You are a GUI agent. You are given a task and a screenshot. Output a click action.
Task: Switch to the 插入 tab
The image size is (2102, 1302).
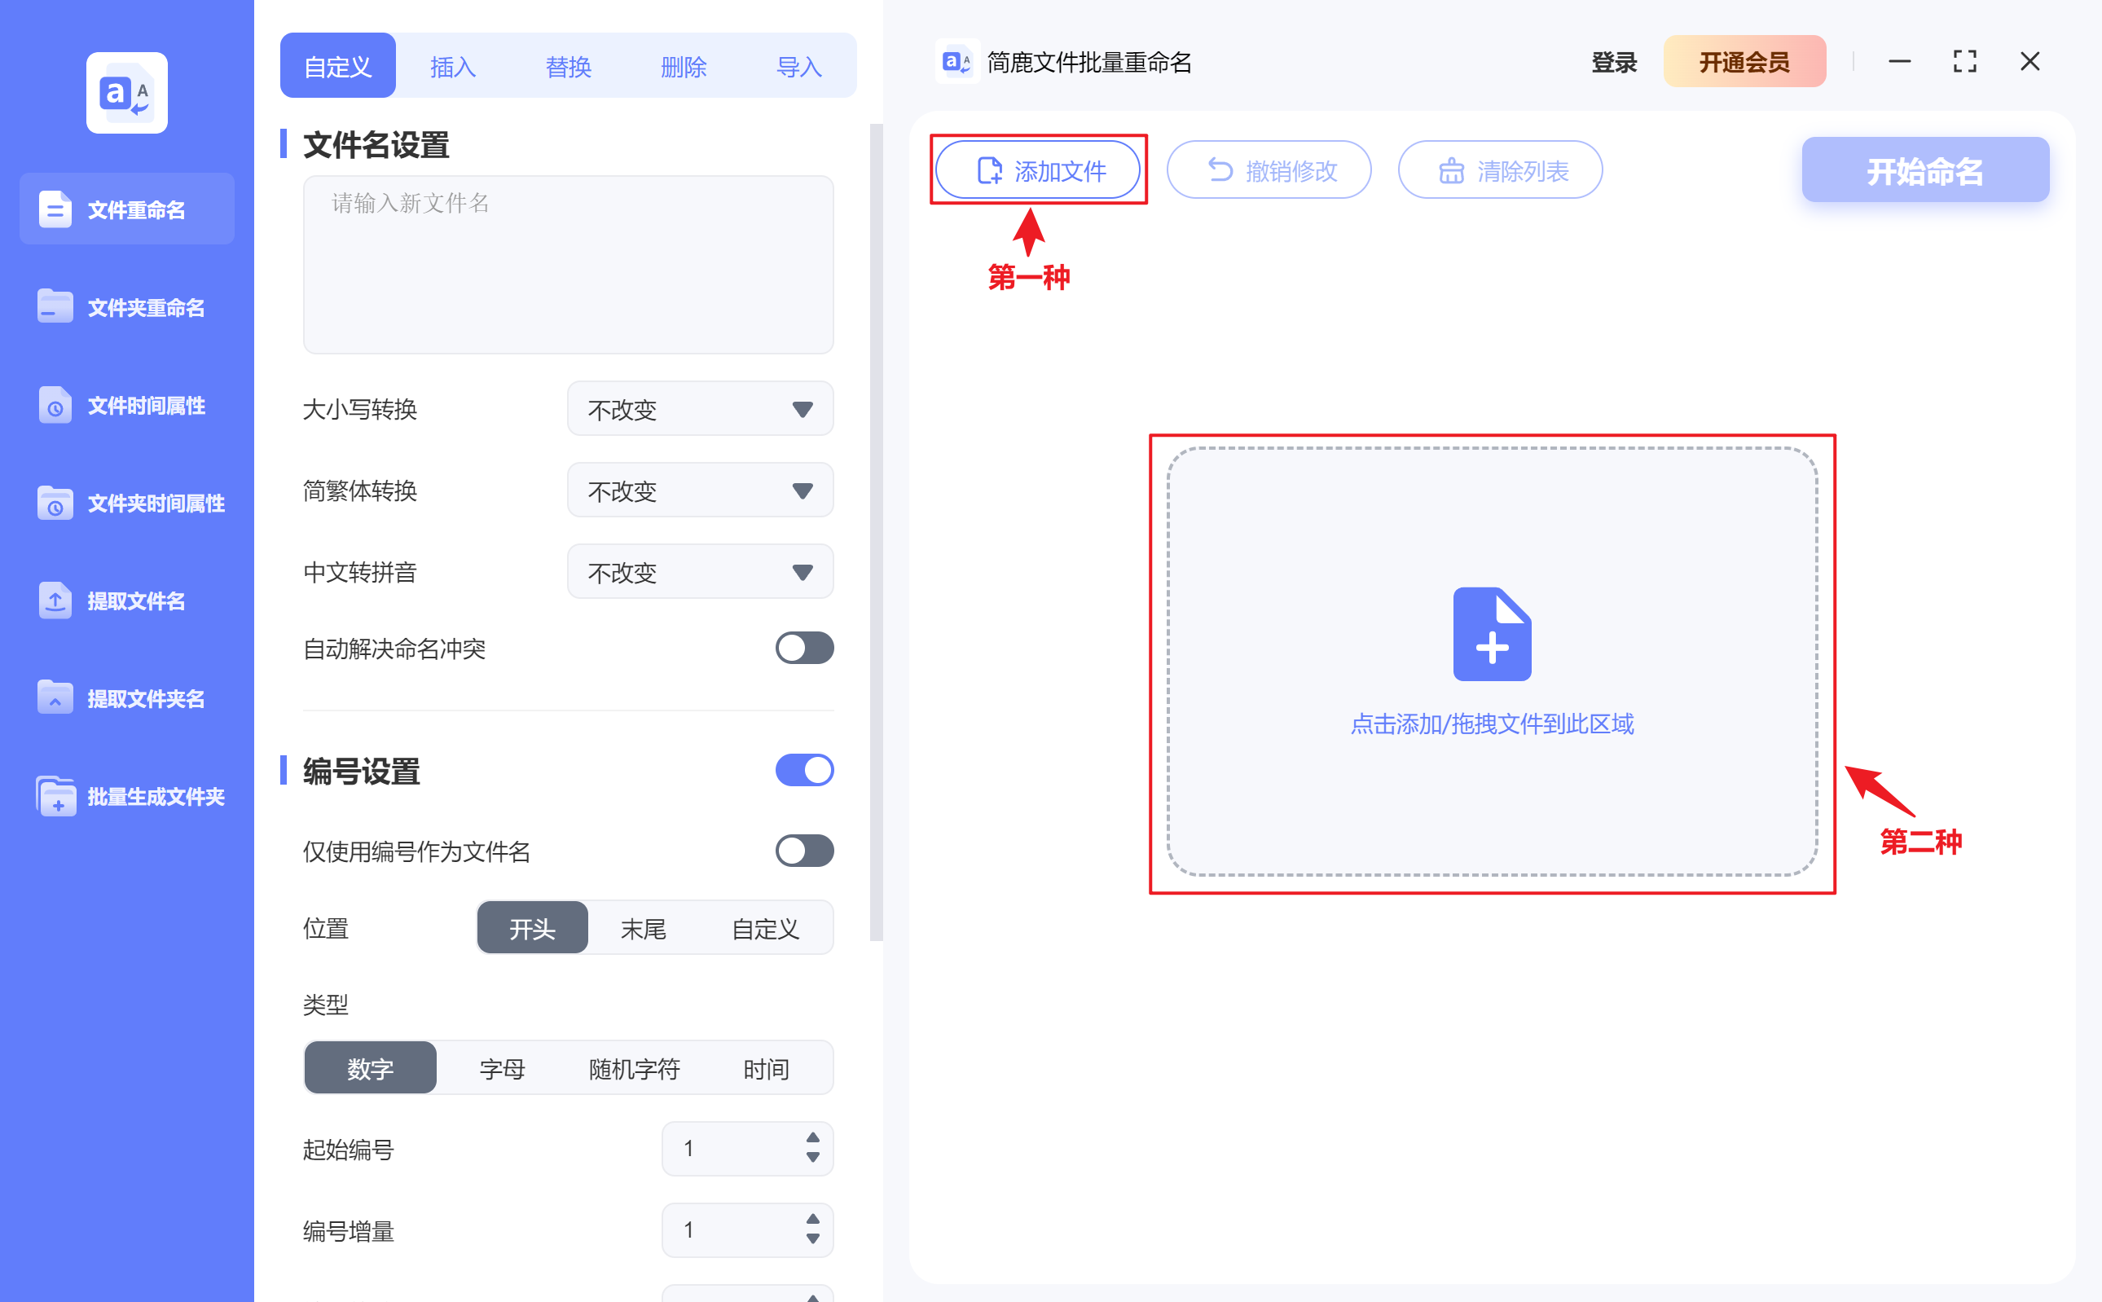452,65
